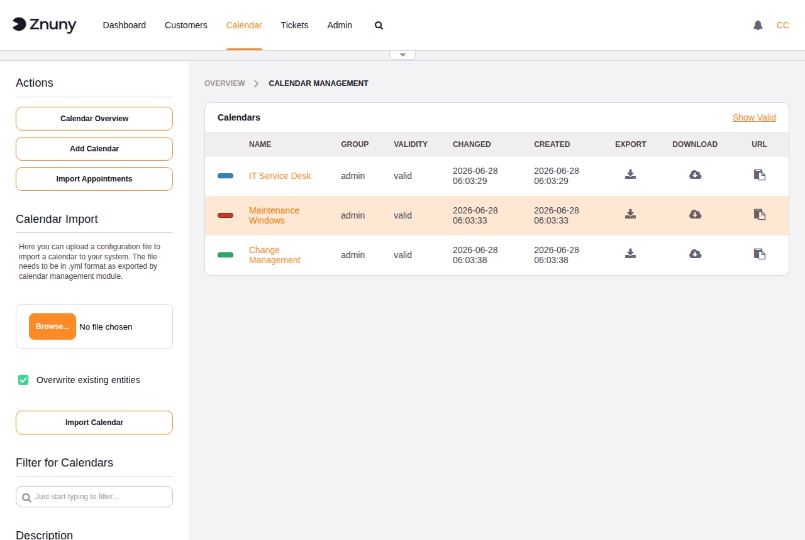
Task: Click the Changed column header
Action: pyautogui.click(x=472, y=144)
